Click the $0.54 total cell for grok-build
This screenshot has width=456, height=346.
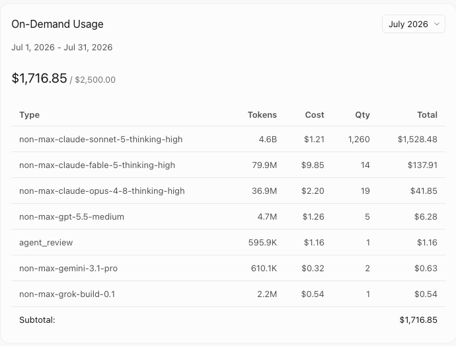426,294
